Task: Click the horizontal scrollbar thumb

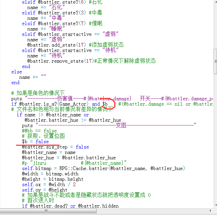Action: coord(48,211)
